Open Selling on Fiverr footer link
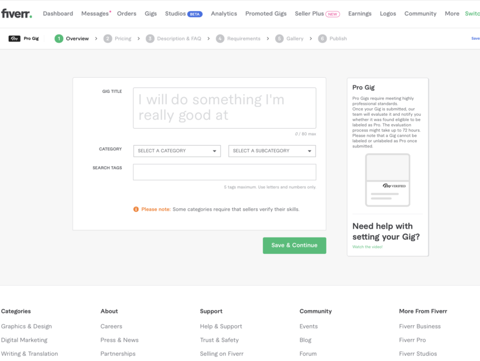The width and height of the screenshot is (480, 361). tap(222, 353)
